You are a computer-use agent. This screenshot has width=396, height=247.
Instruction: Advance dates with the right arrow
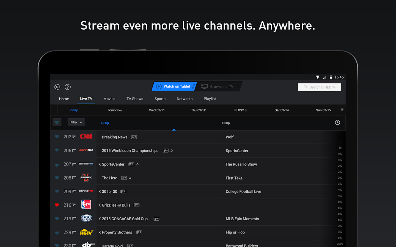(x=342, y=110)
